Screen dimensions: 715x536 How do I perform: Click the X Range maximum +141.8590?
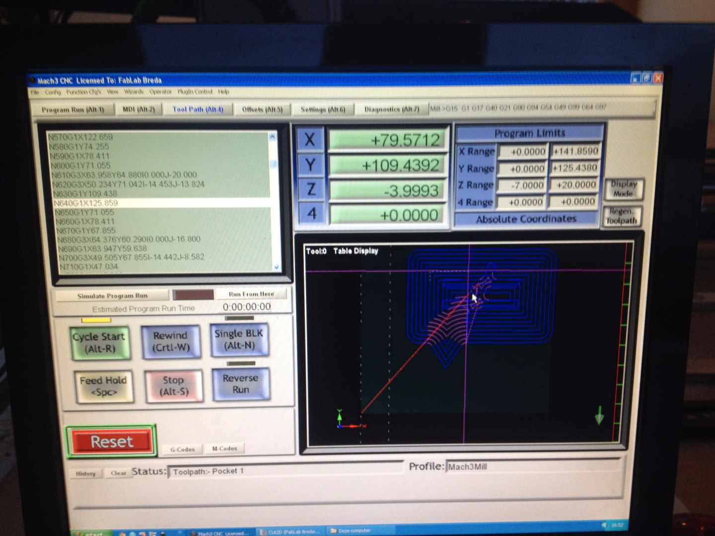point(575,151)
